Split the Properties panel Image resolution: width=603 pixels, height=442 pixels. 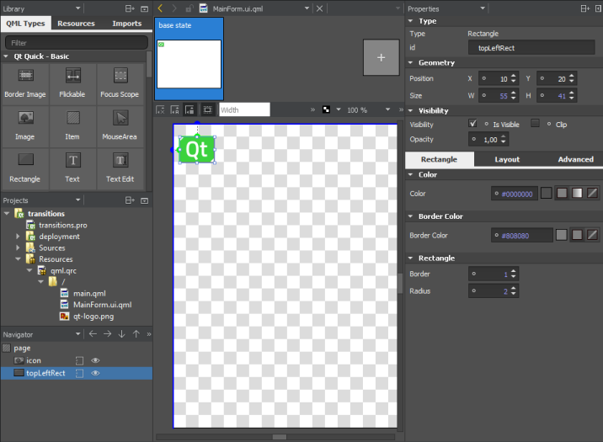coord(585,8)
